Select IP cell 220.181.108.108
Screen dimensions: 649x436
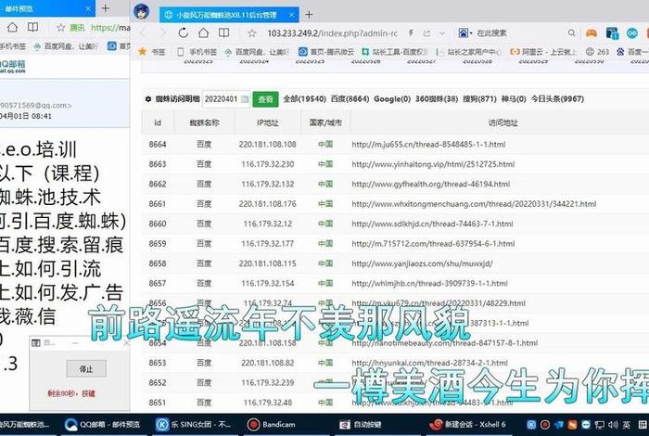[x=267, y=145]
